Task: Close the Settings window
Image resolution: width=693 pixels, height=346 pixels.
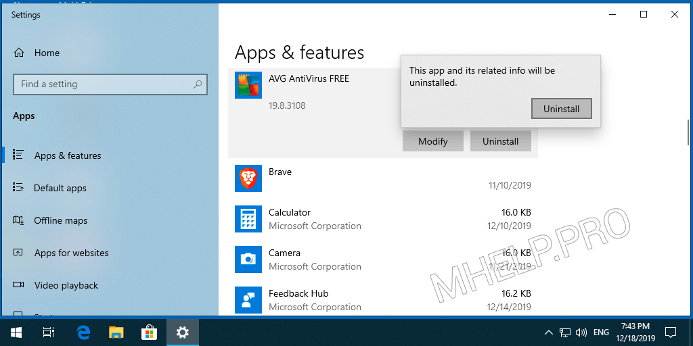Action: (x=675, y=15)
